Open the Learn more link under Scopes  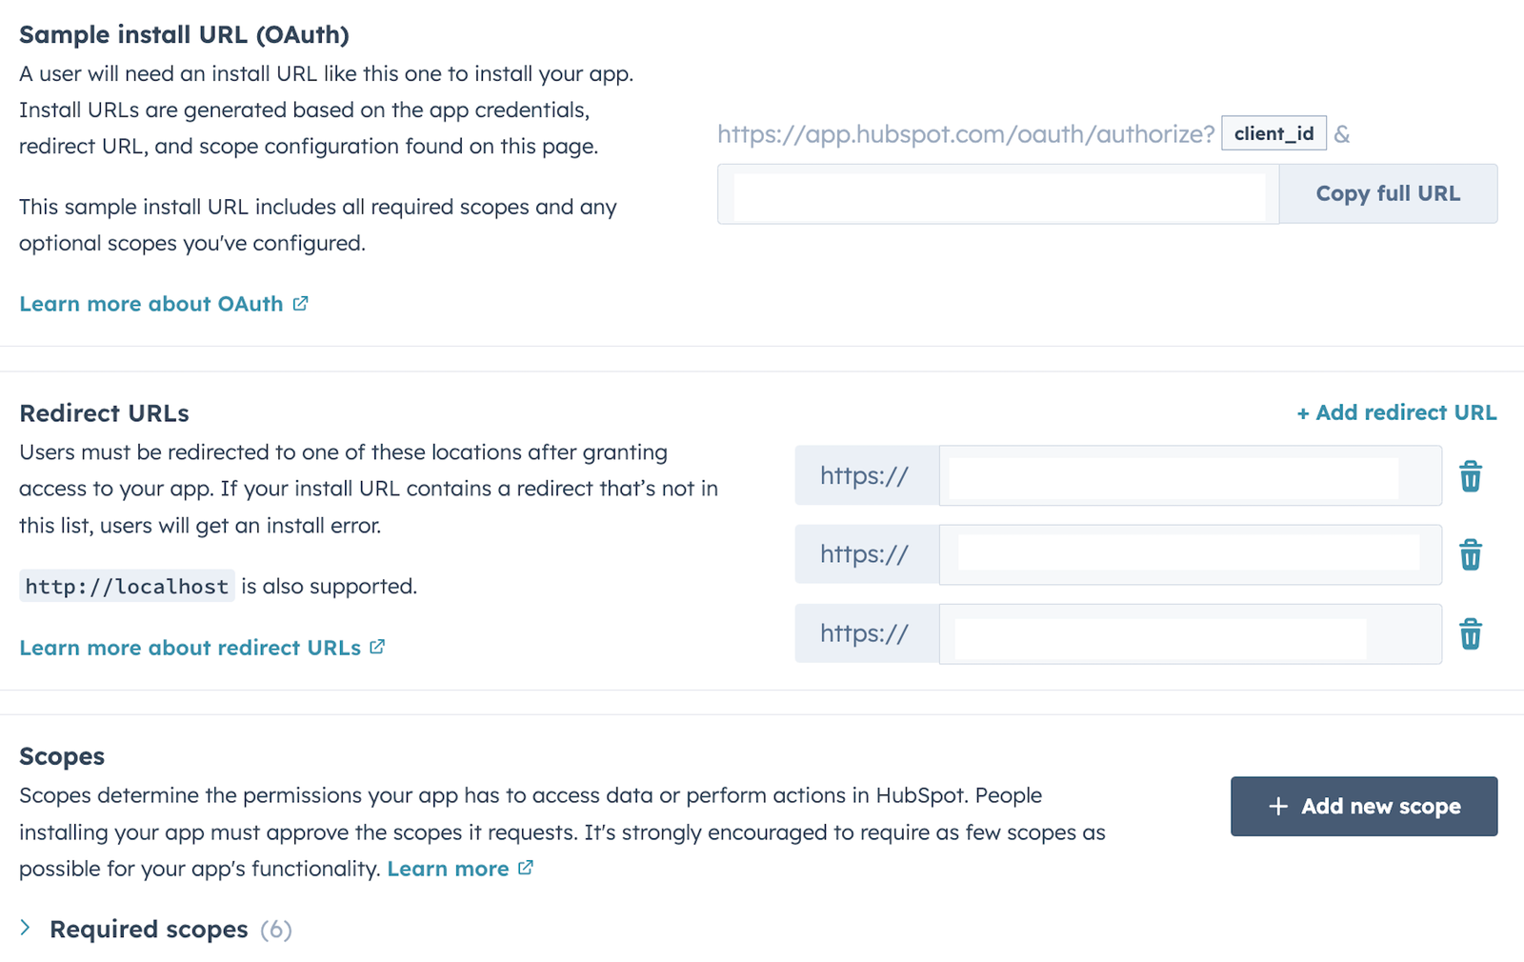448,868
